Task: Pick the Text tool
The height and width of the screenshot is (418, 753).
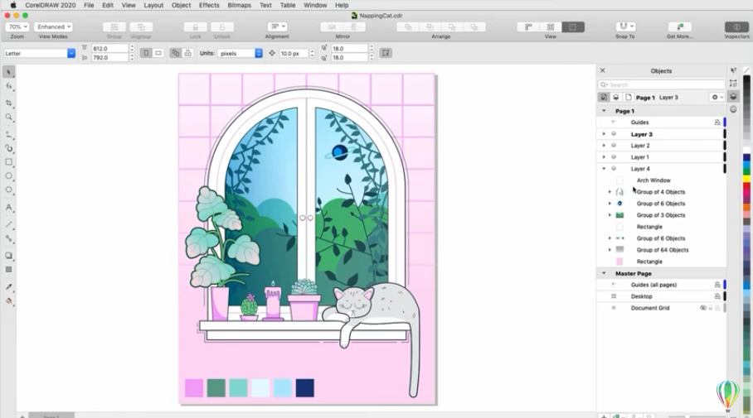Action: click(x=9, y=207)
